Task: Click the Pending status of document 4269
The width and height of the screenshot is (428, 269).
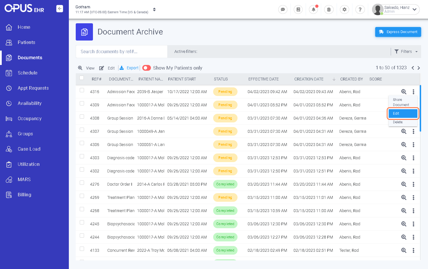Action: click(x=225, y=197)
